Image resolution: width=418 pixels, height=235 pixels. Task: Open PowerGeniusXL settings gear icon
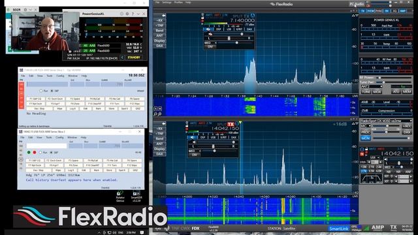[127, 14]
